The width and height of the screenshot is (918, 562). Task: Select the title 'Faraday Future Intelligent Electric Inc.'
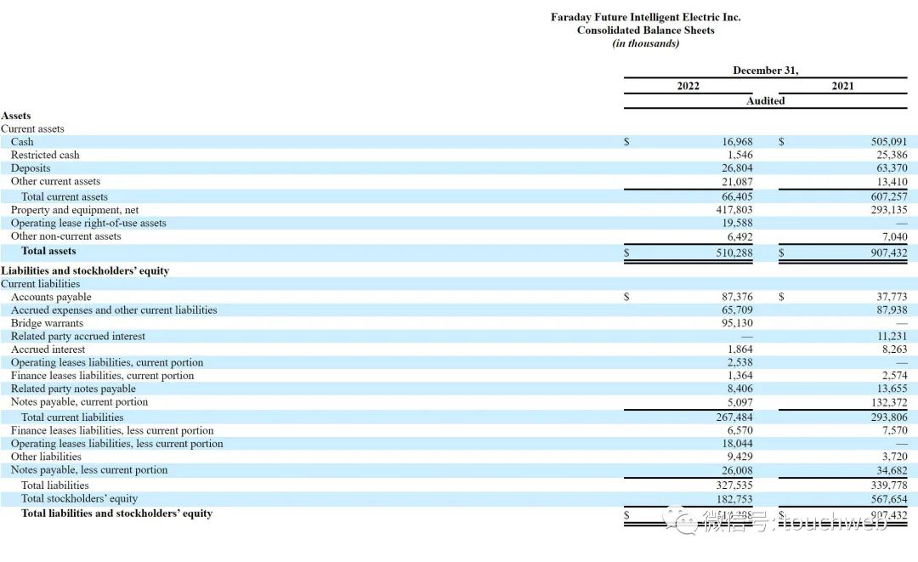point(645,17)
